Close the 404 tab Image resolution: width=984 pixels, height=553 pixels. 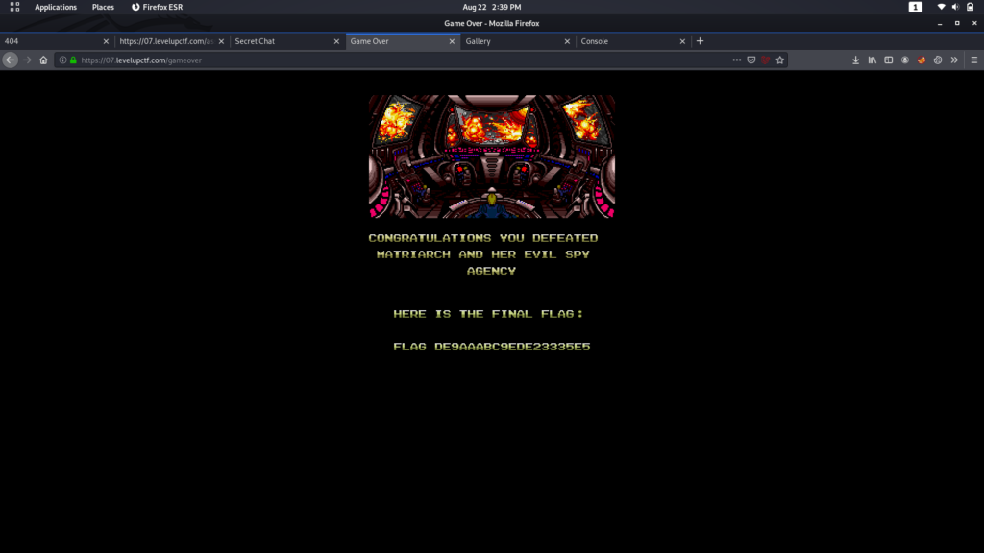(106, 41)
